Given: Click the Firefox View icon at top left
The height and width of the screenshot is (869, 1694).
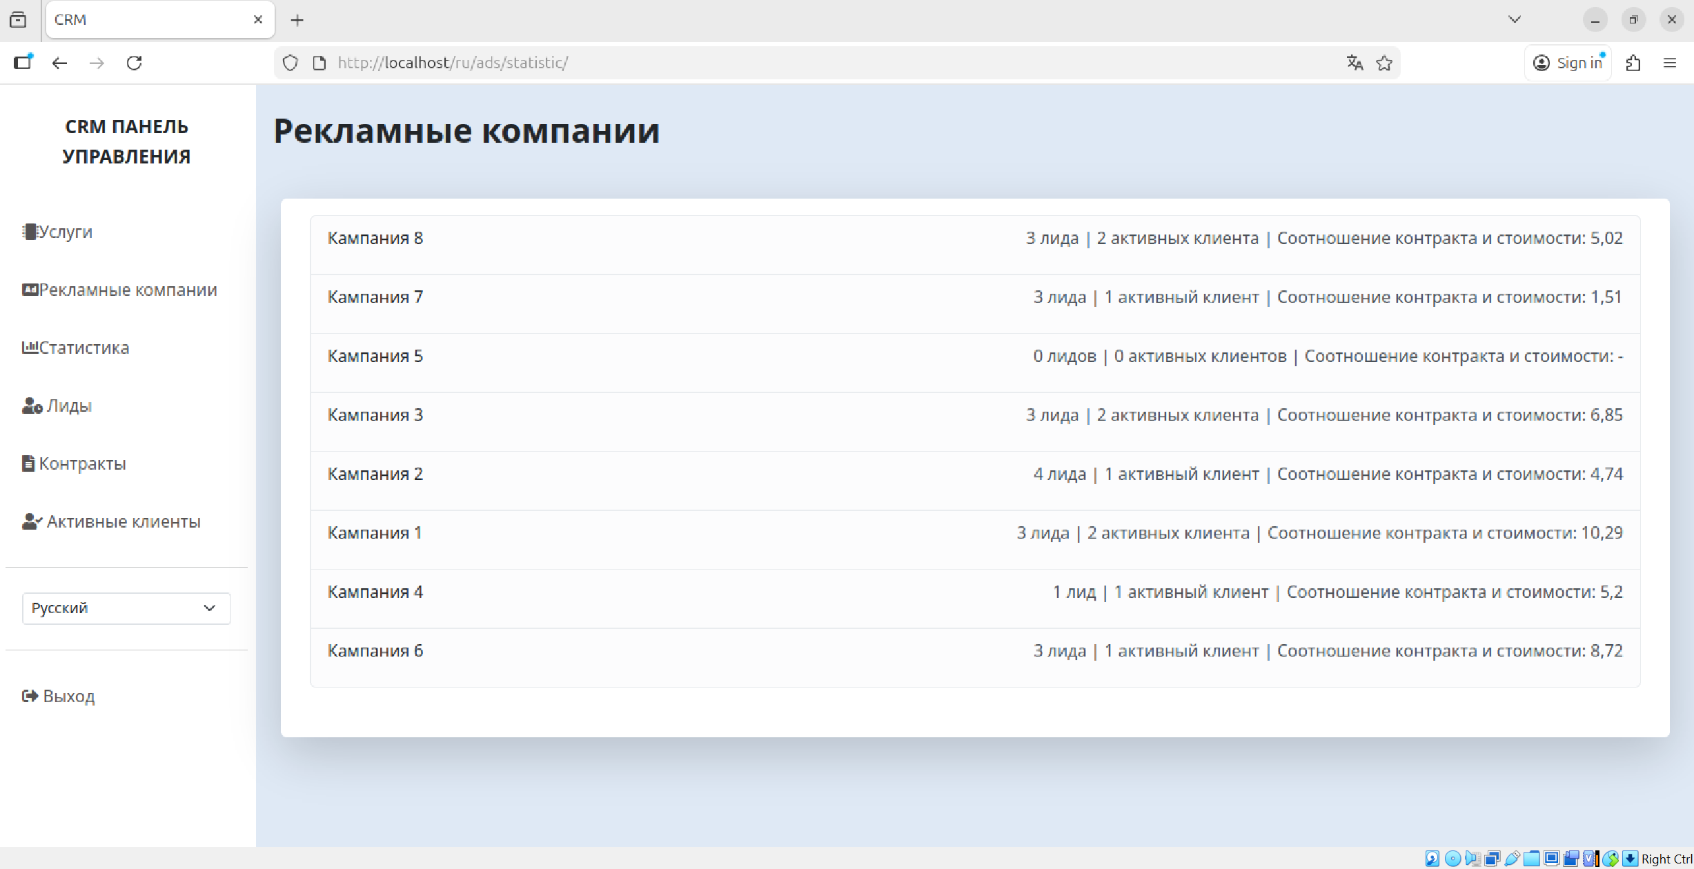Looking at the screenshot, I should tap(19, 19).
